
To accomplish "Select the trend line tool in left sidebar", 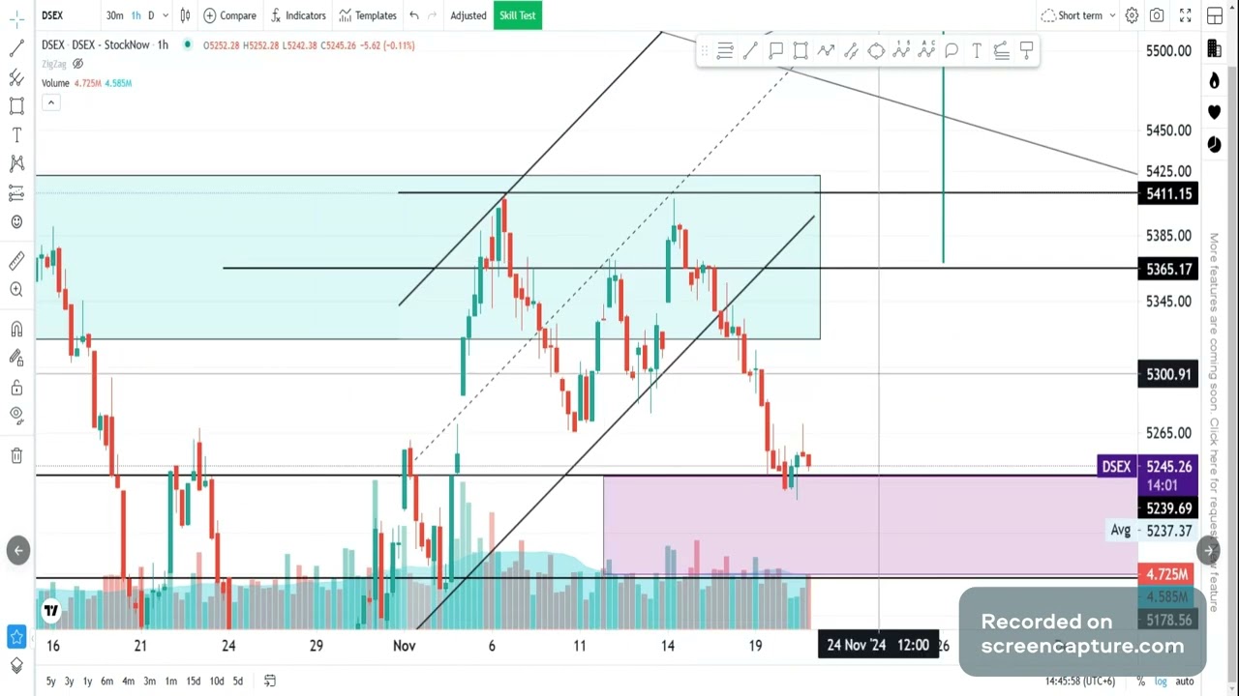I will click(x=16, y=47).
